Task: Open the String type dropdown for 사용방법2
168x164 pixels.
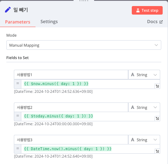Action: pyautogui.click(x=144, y=107)
